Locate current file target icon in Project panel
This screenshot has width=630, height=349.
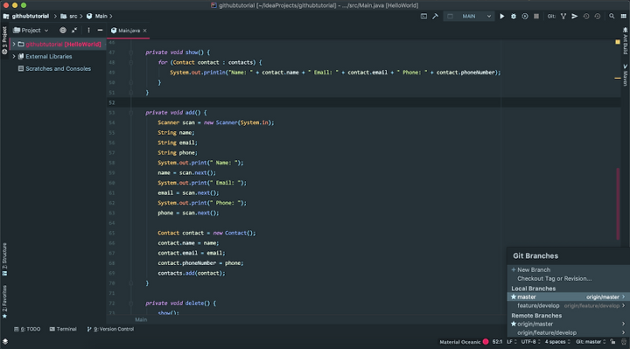(x=63, y=30)
